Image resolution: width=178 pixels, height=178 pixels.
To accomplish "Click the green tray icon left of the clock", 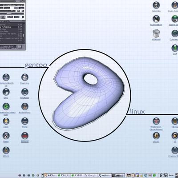I will click(x=154, y=175).
